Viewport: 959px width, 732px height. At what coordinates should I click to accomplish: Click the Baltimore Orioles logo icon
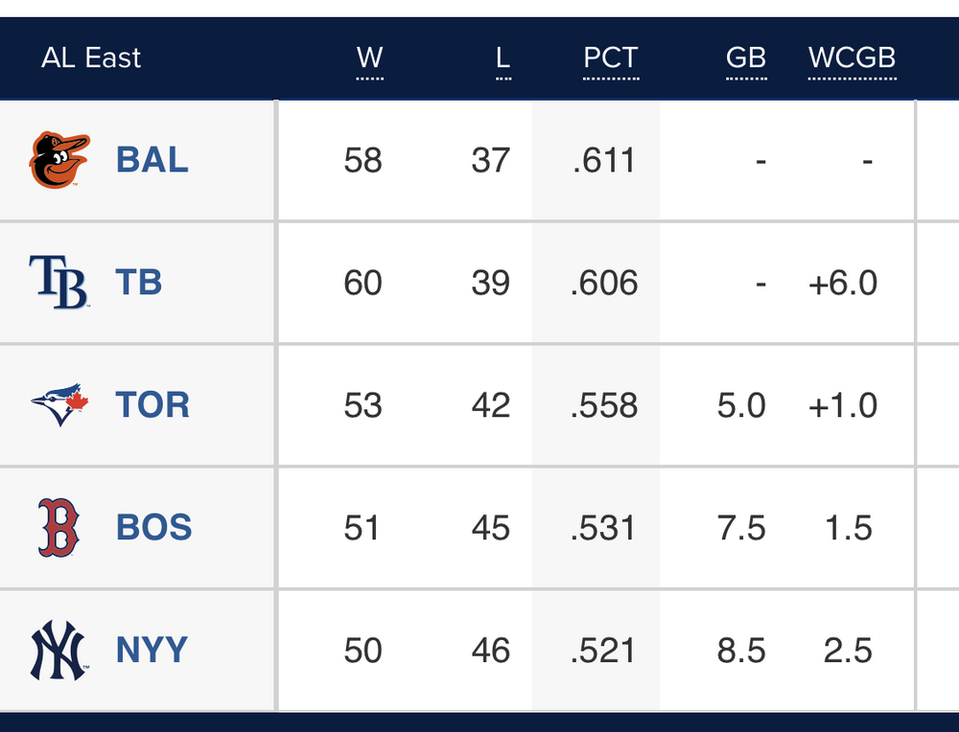(x=59, y=160)
